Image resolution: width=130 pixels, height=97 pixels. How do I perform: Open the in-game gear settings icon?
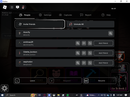coord(4,88)
